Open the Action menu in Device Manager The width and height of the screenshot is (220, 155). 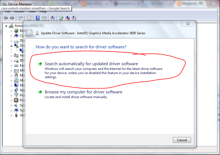pyautogui.click(x=19, y=12)
